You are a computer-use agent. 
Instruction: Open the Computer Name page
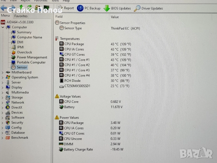pos(27,37)
